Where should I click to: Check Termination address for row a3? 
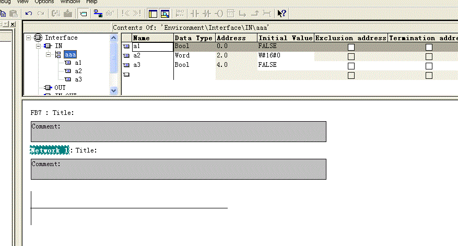pos(429,66)
